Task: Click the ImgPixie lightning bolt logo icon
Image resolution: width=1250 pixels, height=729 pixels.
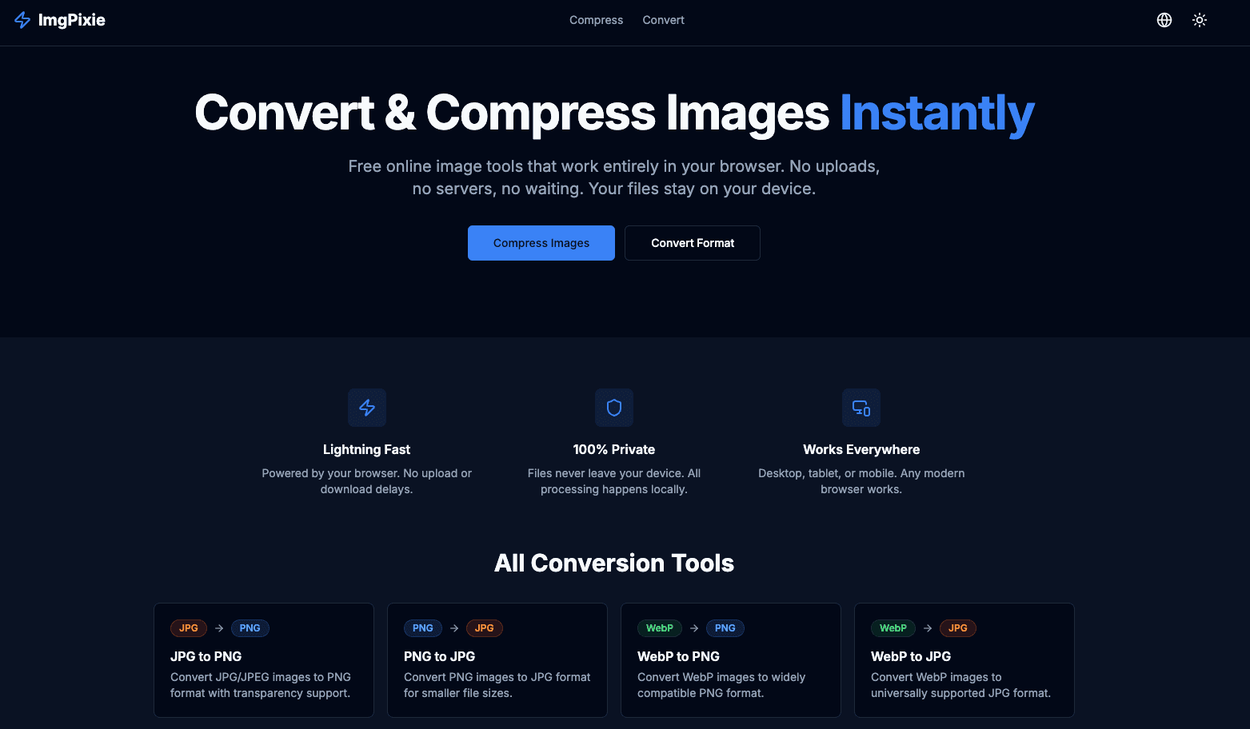Action: coord(22,20)
